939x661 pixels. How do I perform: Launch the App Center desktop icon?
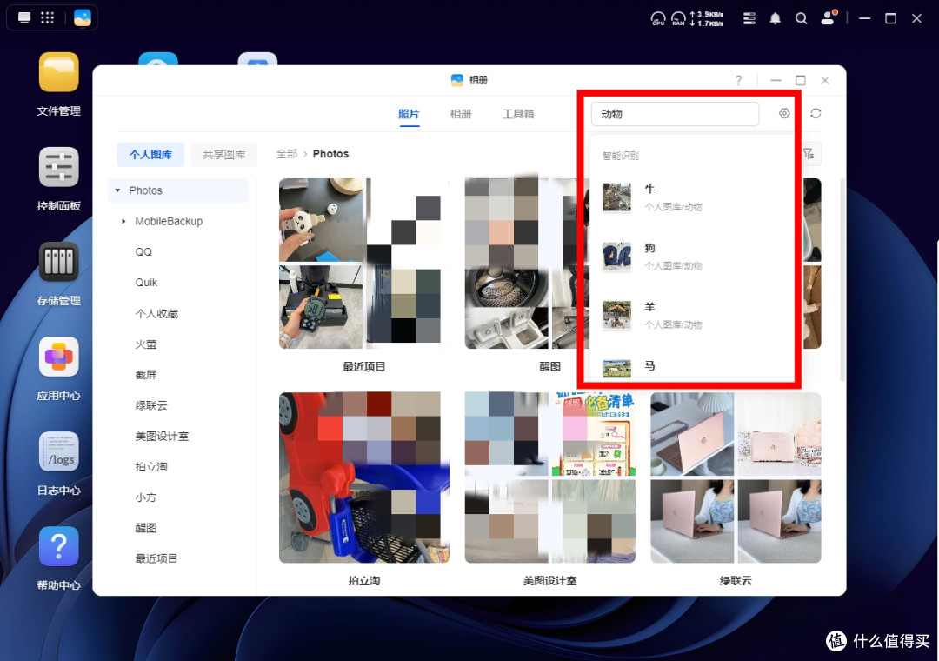click(59, 357)
